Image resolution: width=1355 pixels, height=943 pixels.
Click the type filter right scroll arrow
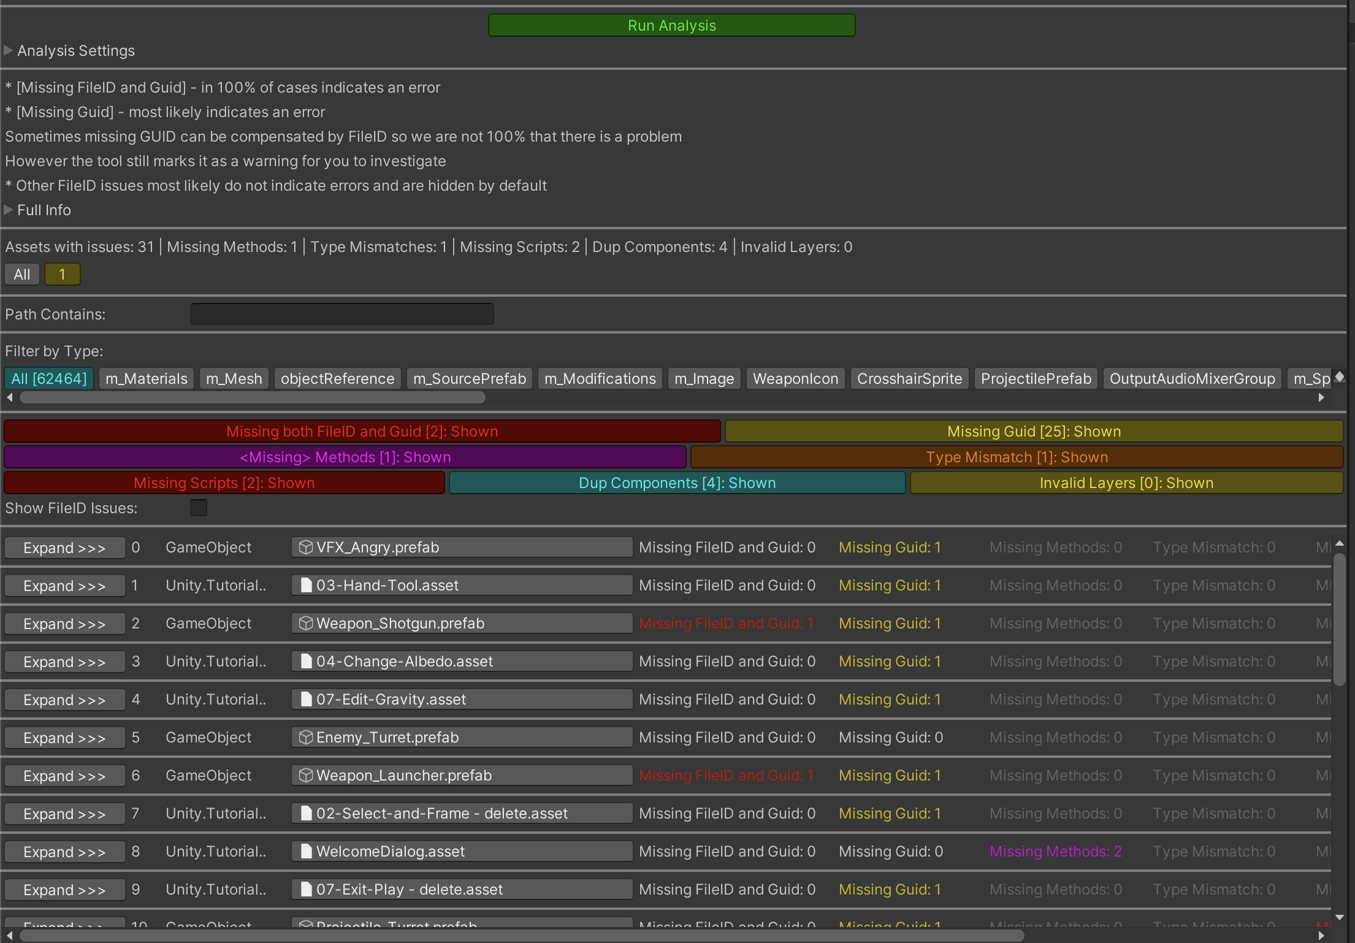(1321, 397)
